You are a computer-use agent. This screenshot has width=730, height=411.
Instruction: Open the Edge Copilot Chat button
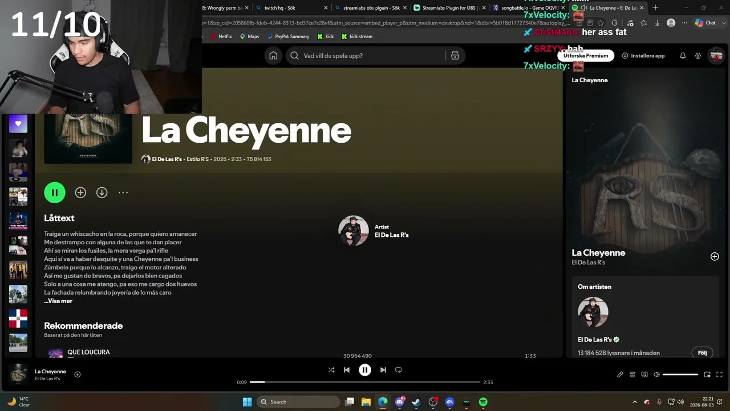click(x=705, y=23)
